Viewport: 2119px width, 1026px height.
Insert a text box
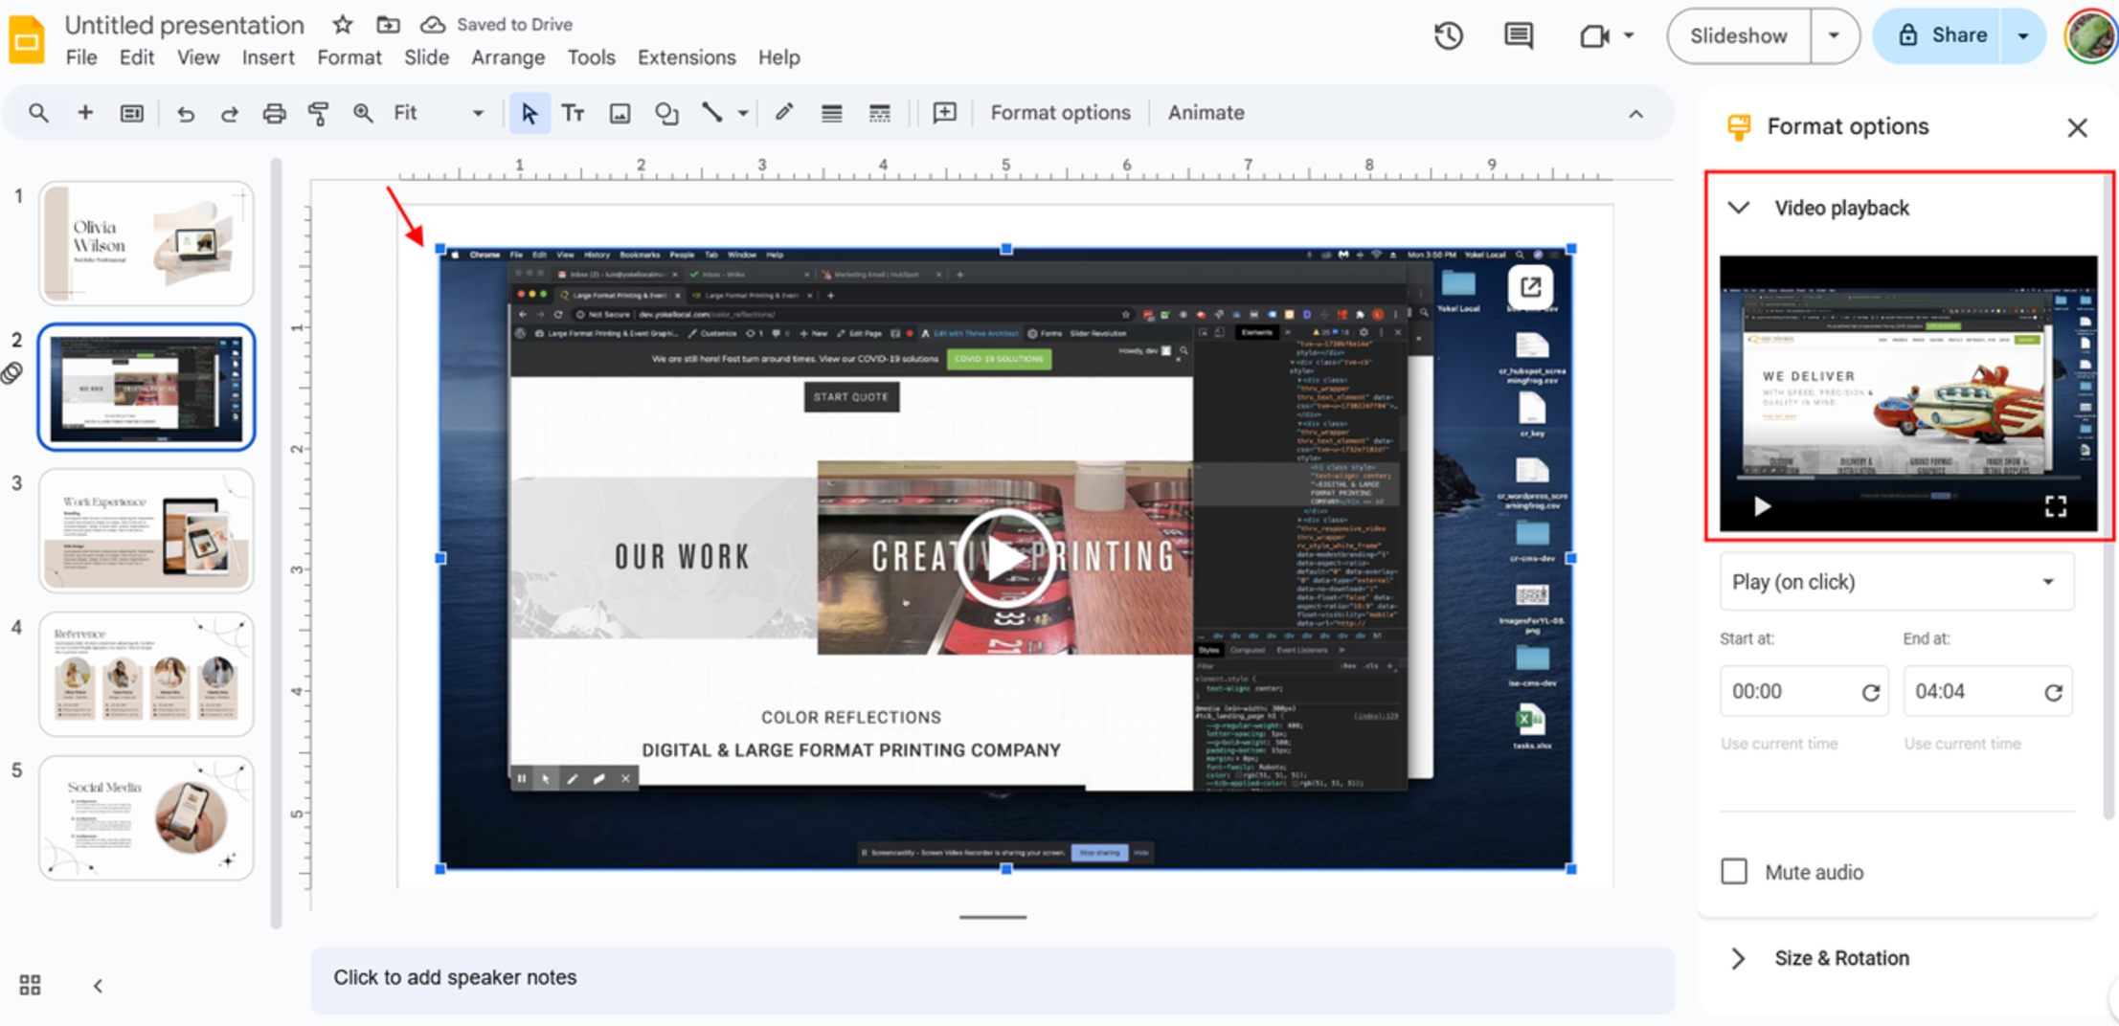pyautogui.click(x=573, y=113)
